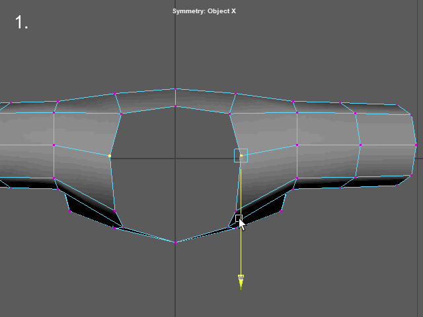
Task: Click the right middle vertex right of selection
Action: 297,145
